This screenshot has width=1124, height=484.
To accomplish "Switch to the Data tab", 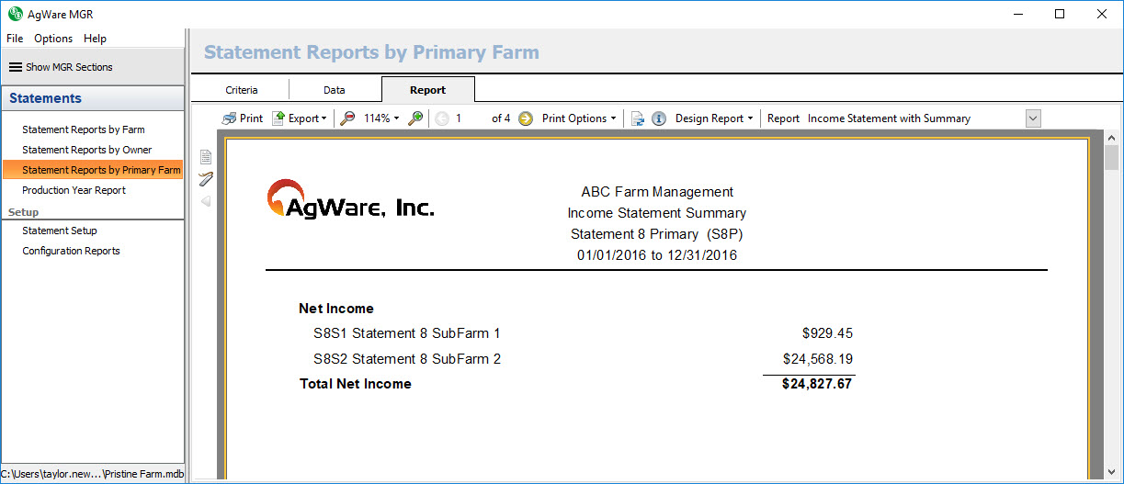I will [335, 90].
